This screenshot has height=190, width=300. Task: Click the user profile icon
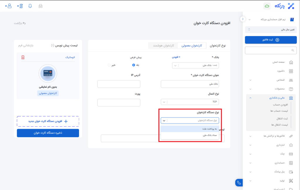pos(8,6)
